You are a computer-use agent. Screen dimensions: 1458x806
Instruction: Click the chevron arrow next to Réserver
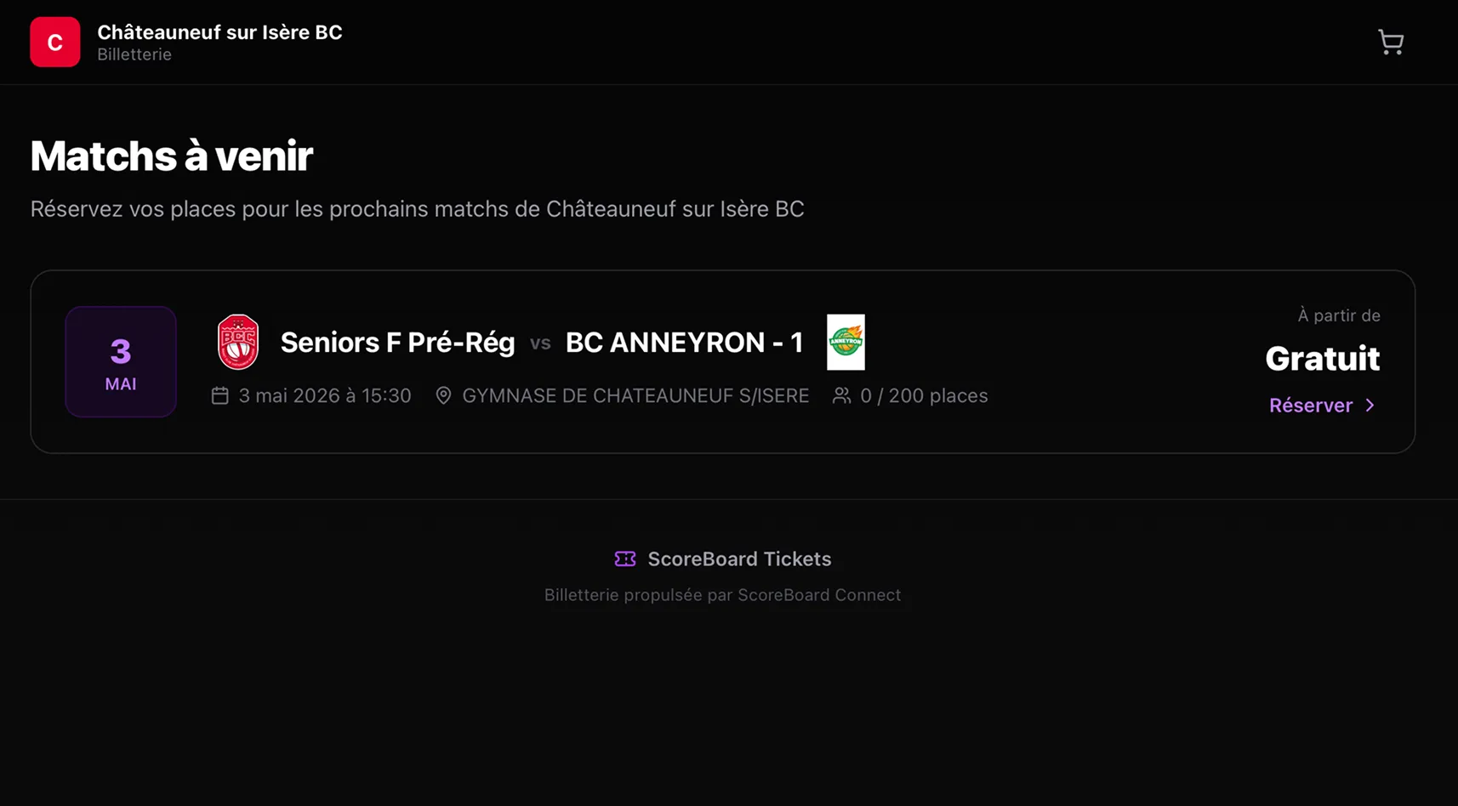(1370, 406)
